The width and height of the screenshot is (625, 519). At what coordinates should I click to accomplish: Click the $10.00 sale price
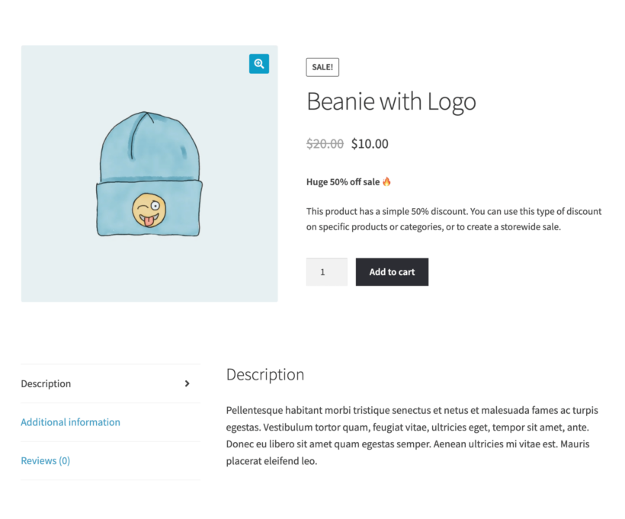tap(370, 143)
